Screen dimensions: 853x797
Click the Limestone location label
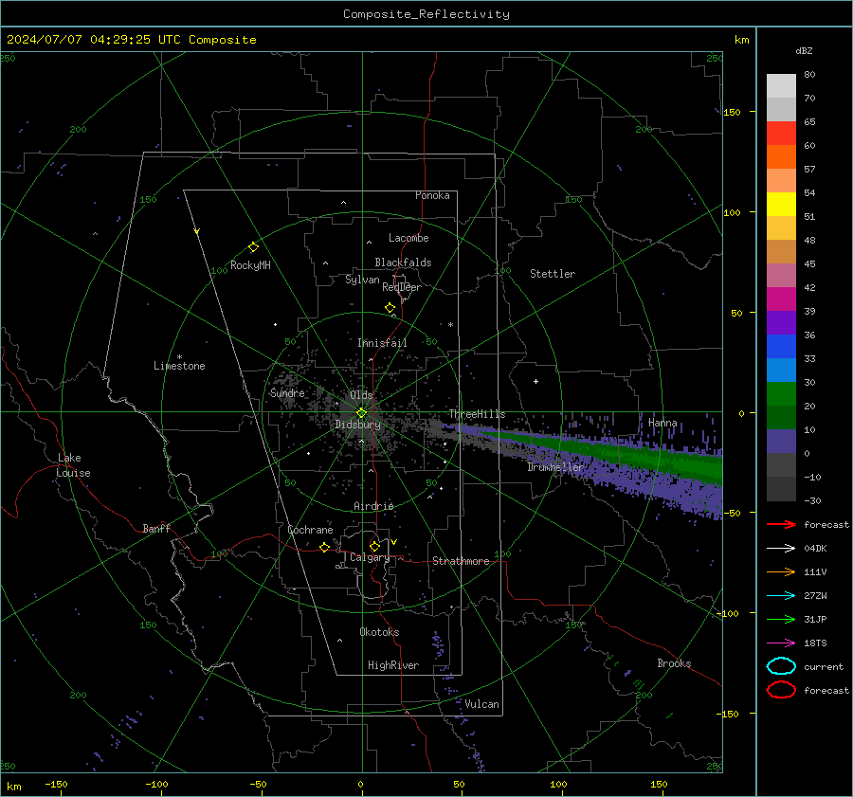click(x=179, y=366)
